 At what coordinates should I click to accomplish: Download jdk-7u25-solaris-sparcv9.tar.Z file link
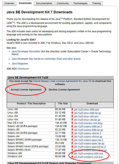coord(90,147)
